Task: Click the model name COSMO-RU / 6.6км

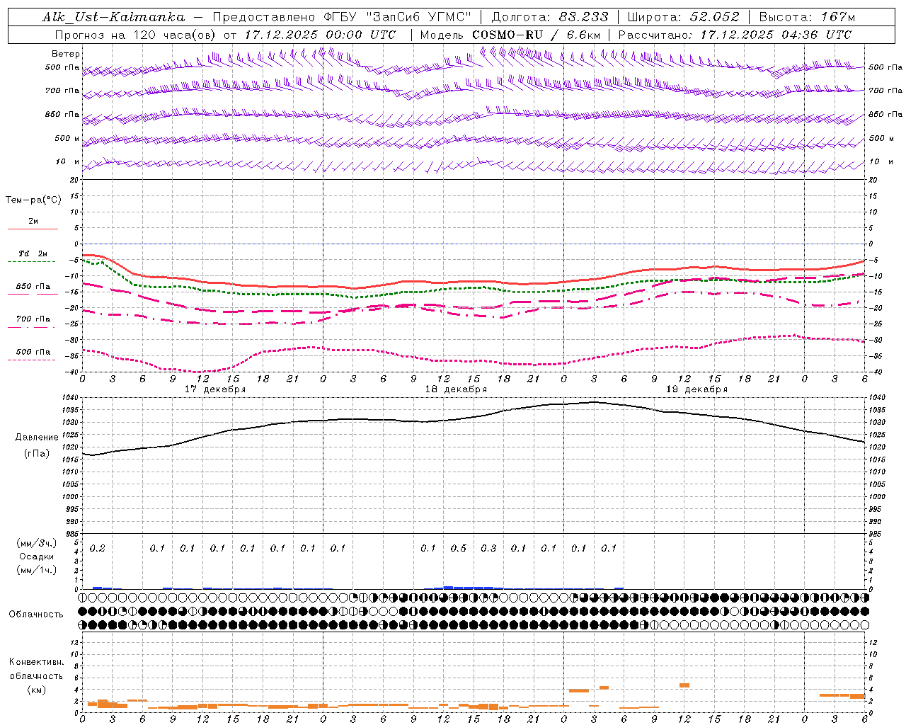Action: coord(536,35)
